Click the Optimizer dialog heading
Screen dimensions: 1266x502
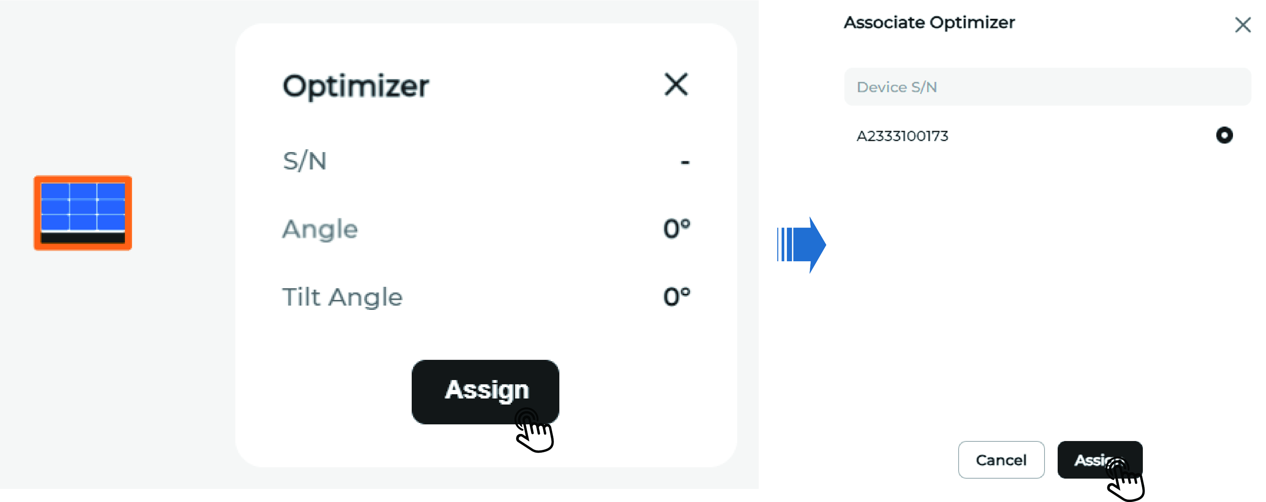pyautogui.click(x=356, y=87)
